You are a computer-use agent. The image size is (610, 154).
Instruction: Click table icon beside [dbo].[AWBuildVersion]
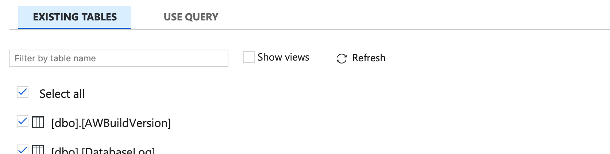[x=38, y=122]
